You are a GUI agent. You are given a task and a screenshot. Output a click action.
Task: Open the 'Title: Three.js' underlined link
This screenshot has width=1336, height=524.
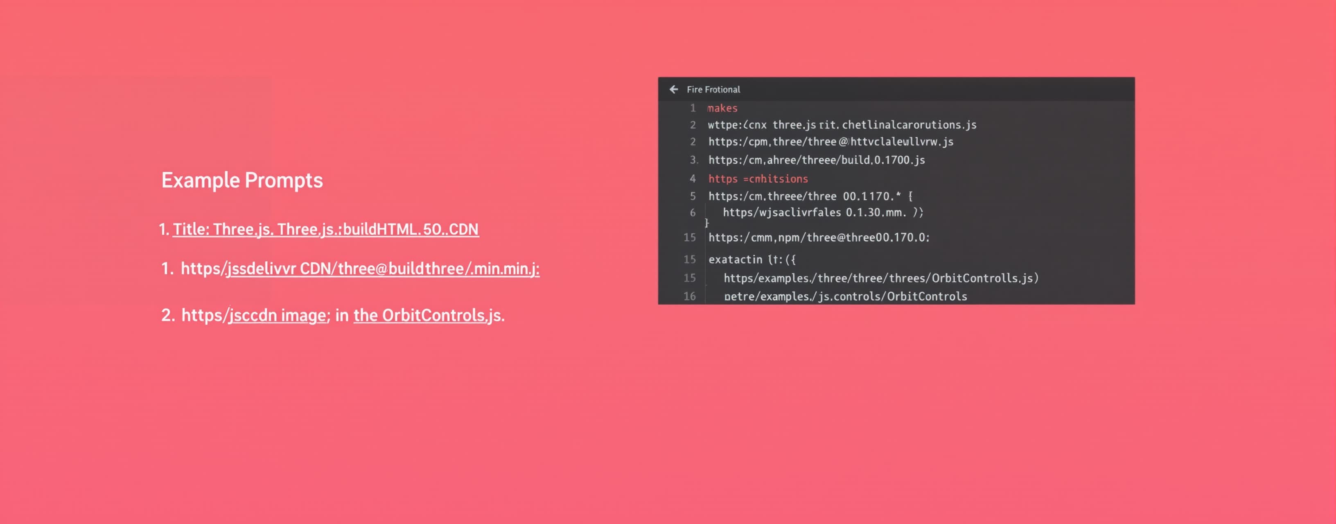(x=326, y=229)
